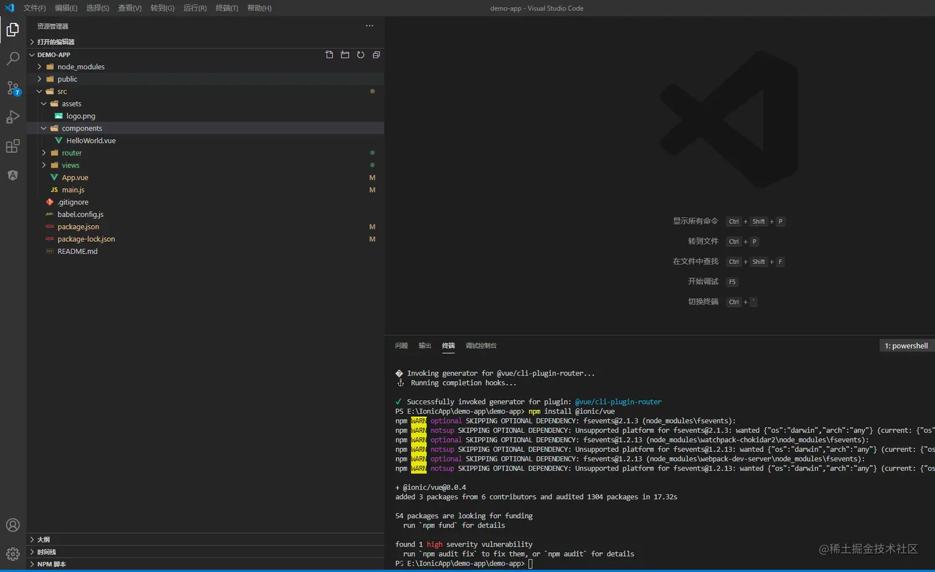Click the babel icon beside babel.config.js
This screenshot has width=935, height=572.
click(x=50, y=215)
